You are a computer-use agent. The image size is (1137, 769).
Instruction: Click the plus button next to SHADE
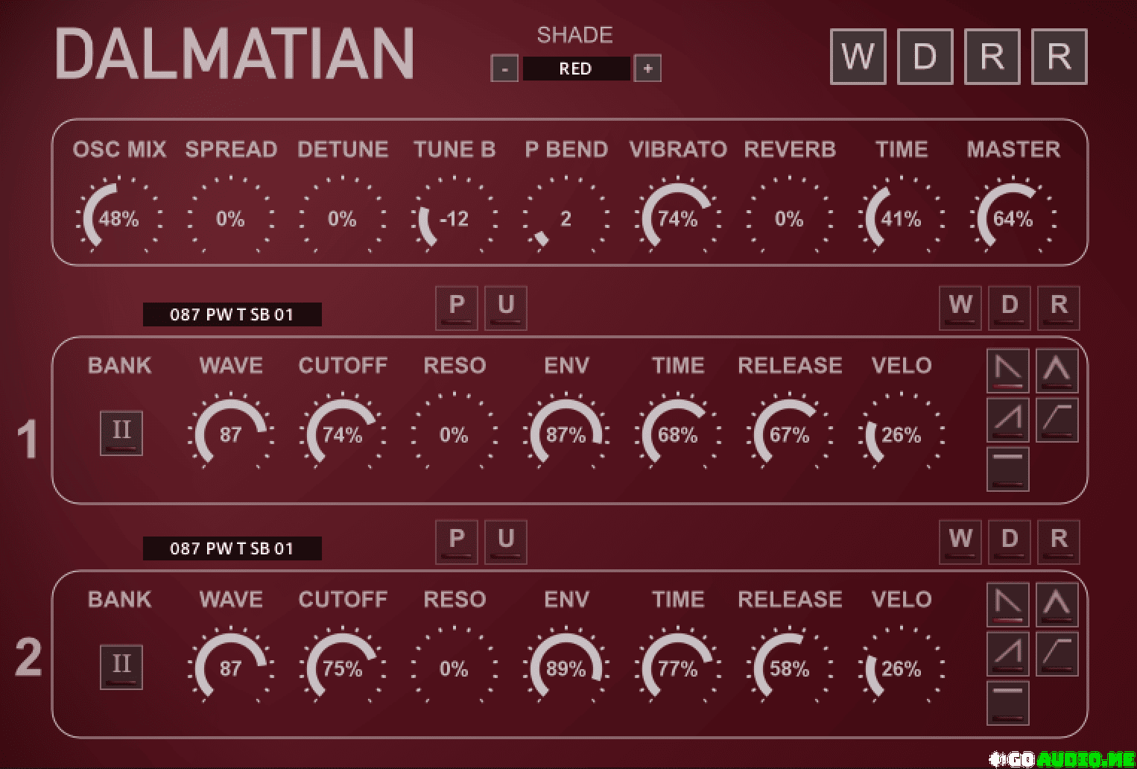(x=647, y=69)
